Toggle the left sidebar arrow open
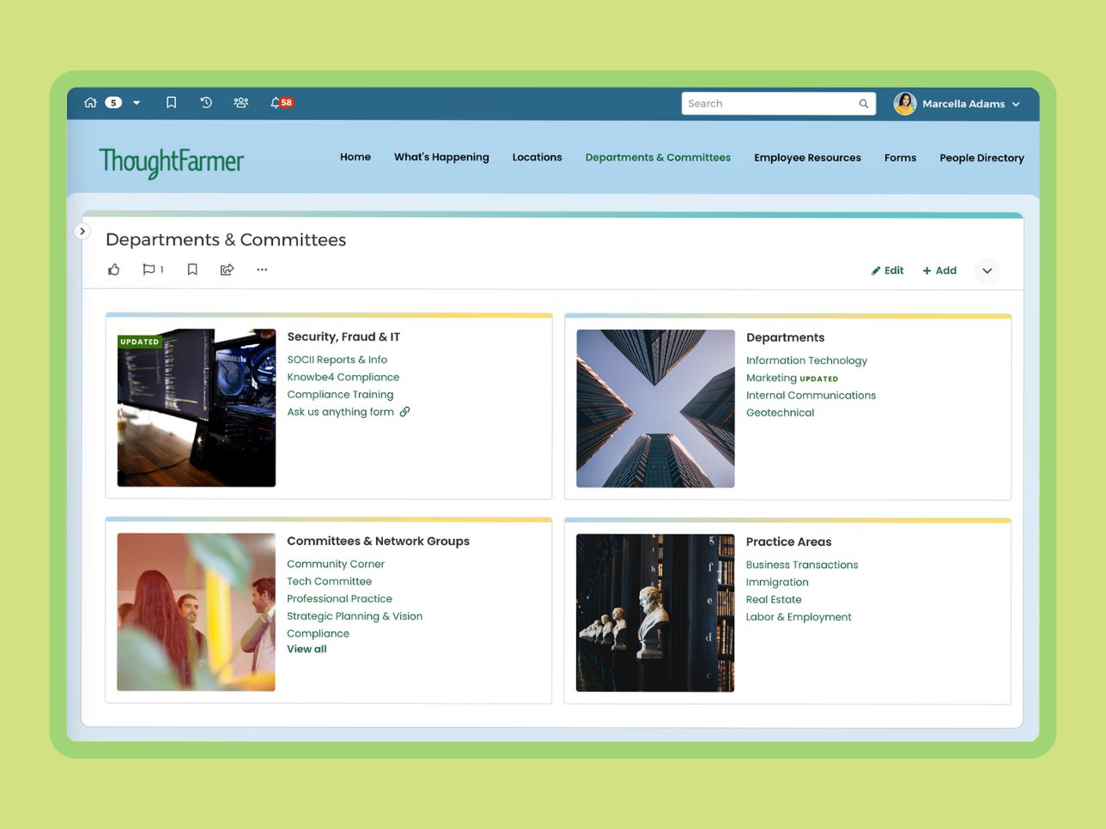Viewport: 1106px width, 829px height. click(82, 231)
